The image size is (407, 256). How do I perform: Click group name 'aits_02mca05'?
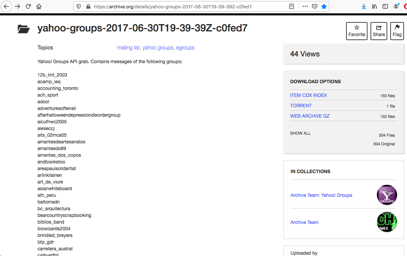[x=52, y=135]
